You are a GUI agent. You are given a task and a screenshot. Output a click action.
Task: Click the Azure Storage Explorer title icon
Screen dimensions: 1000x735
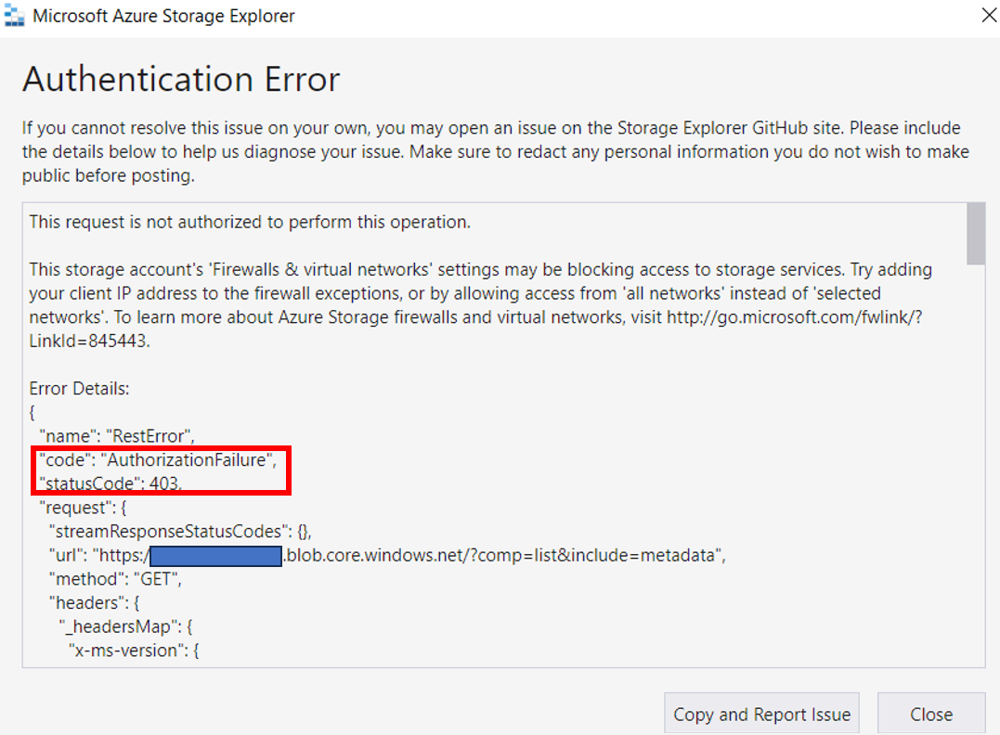pyautogui.click(x=14, y=15)
